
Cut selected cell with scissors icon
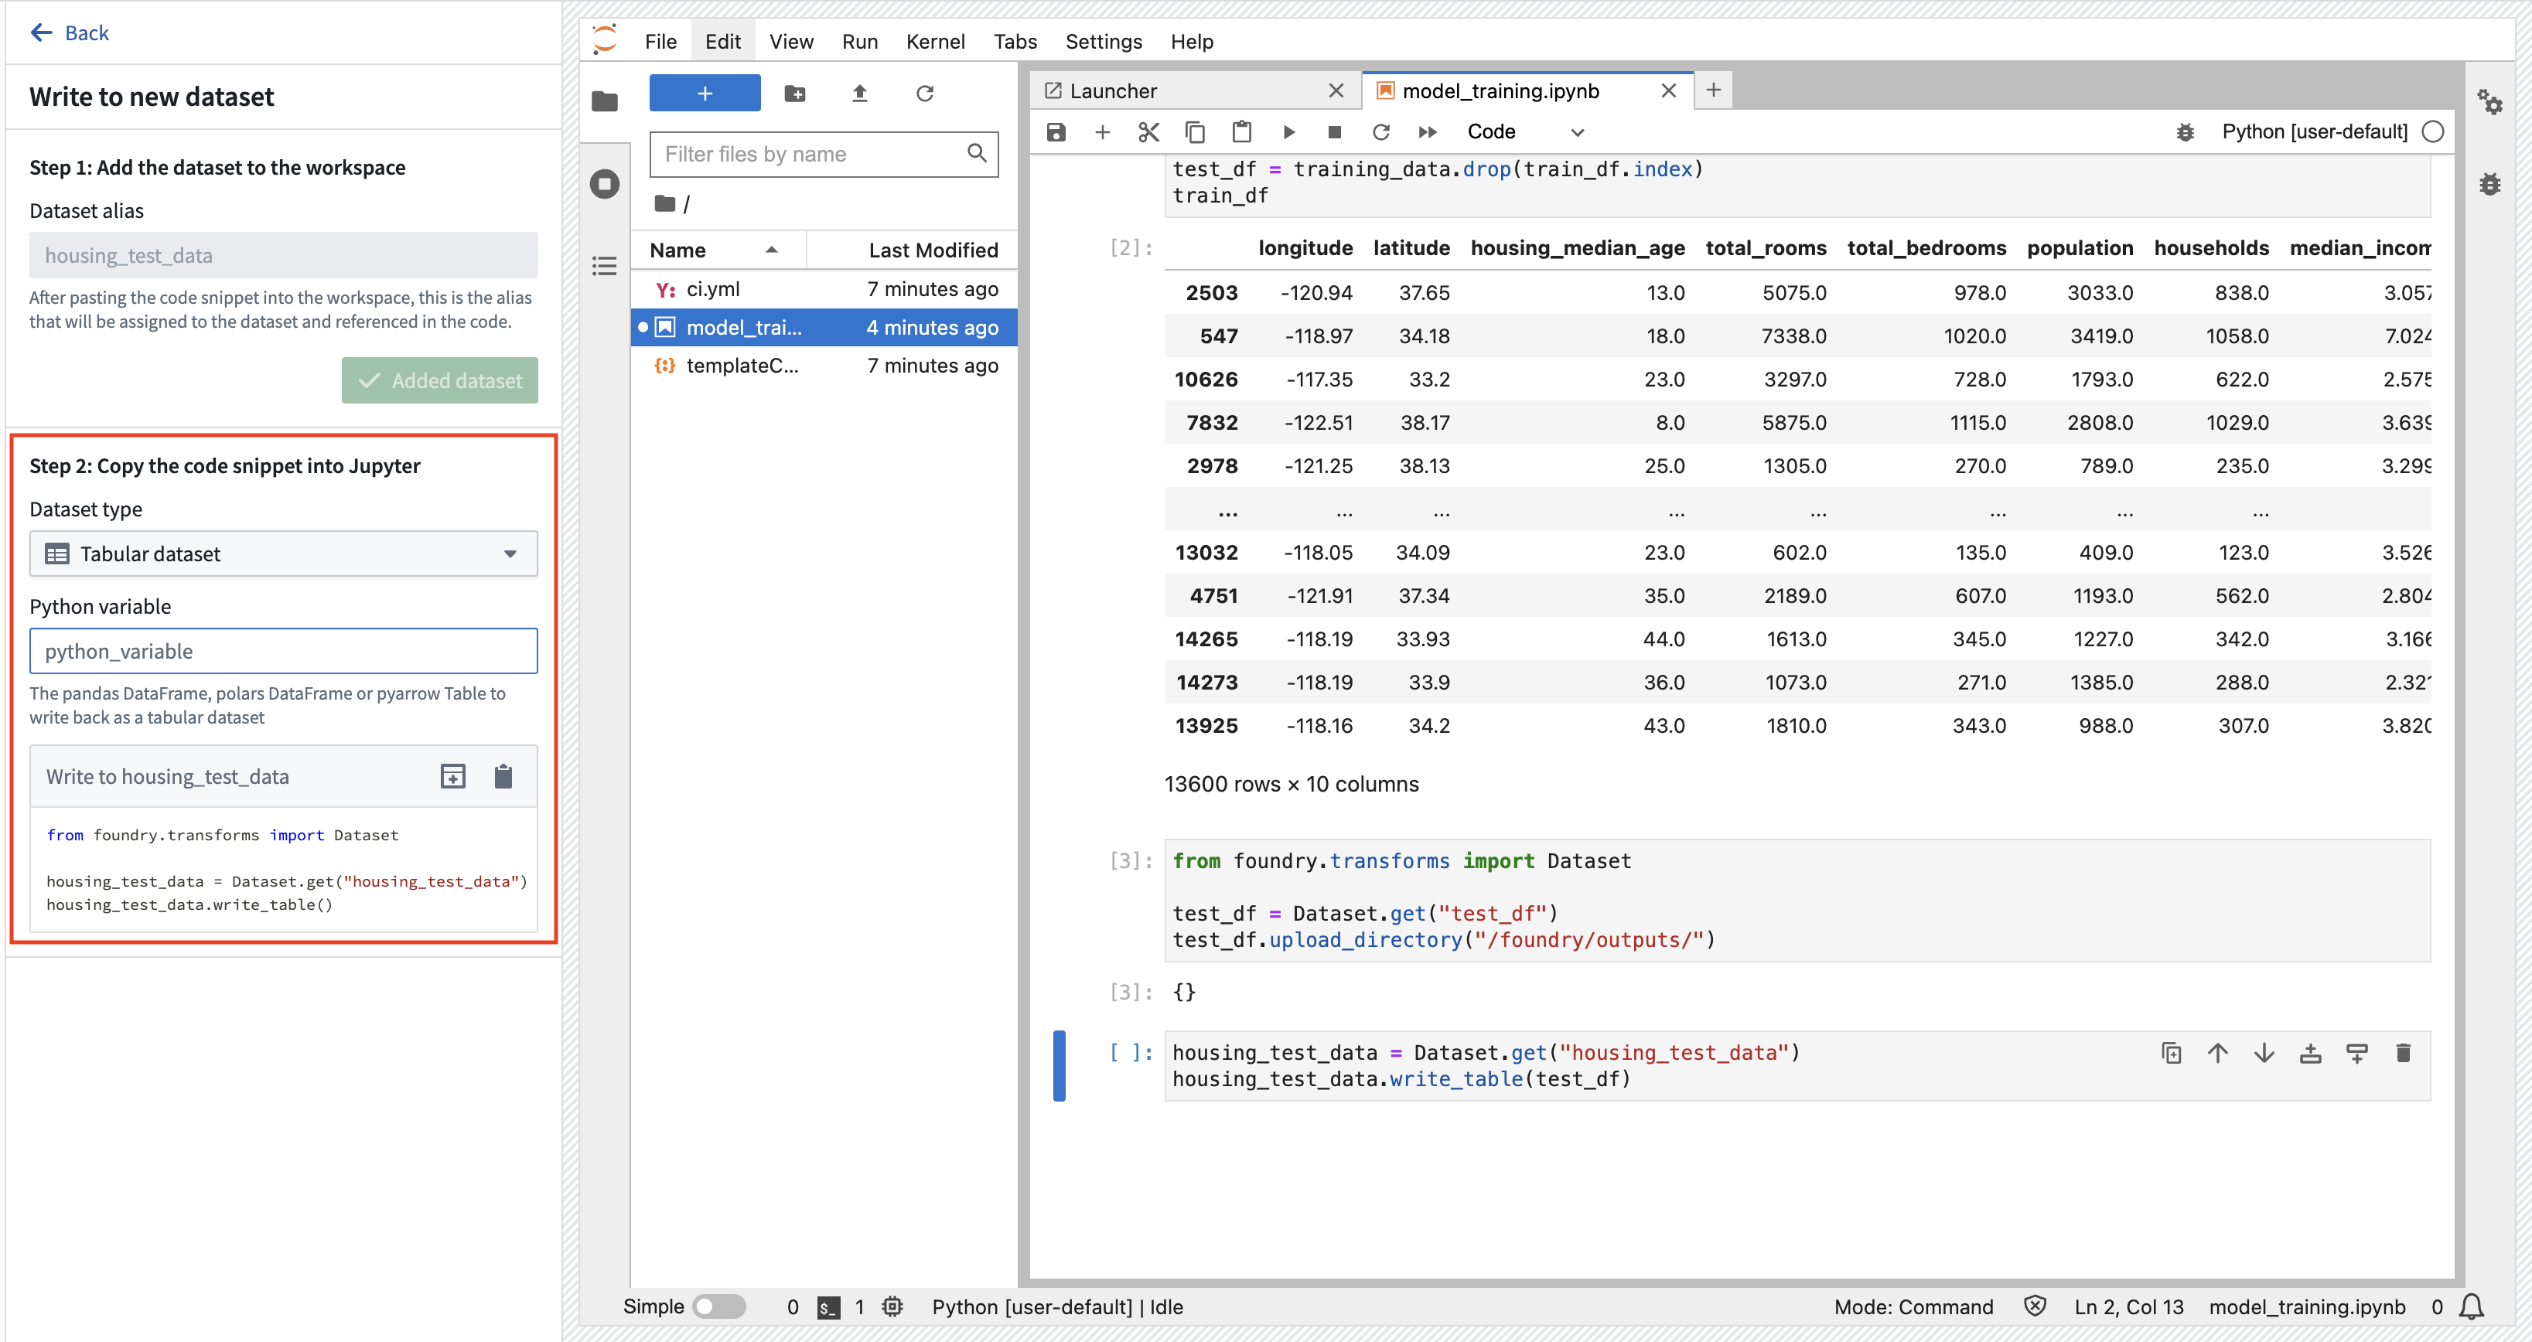1148,131
